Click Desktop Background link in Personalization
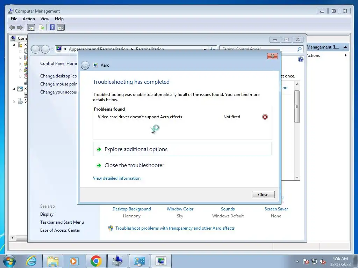 pos(132,209)
